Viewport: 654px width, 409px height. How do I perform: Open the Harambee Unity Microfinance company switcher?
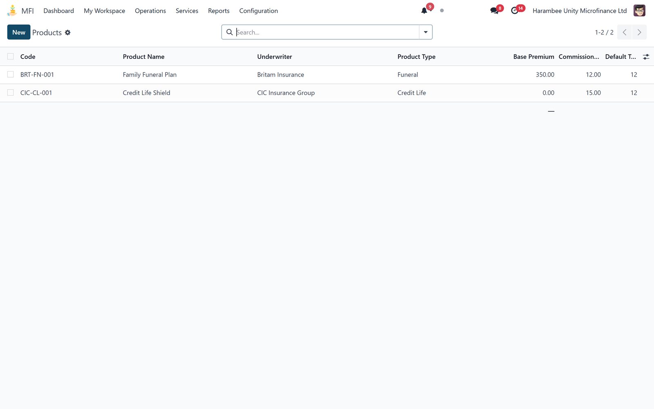[x=580, y=11]
